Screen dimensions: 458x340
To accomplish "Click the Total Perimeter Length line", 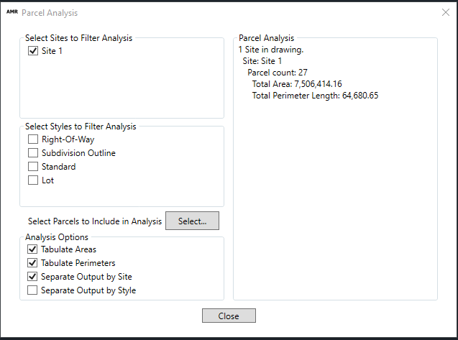I will pos(315,96).
